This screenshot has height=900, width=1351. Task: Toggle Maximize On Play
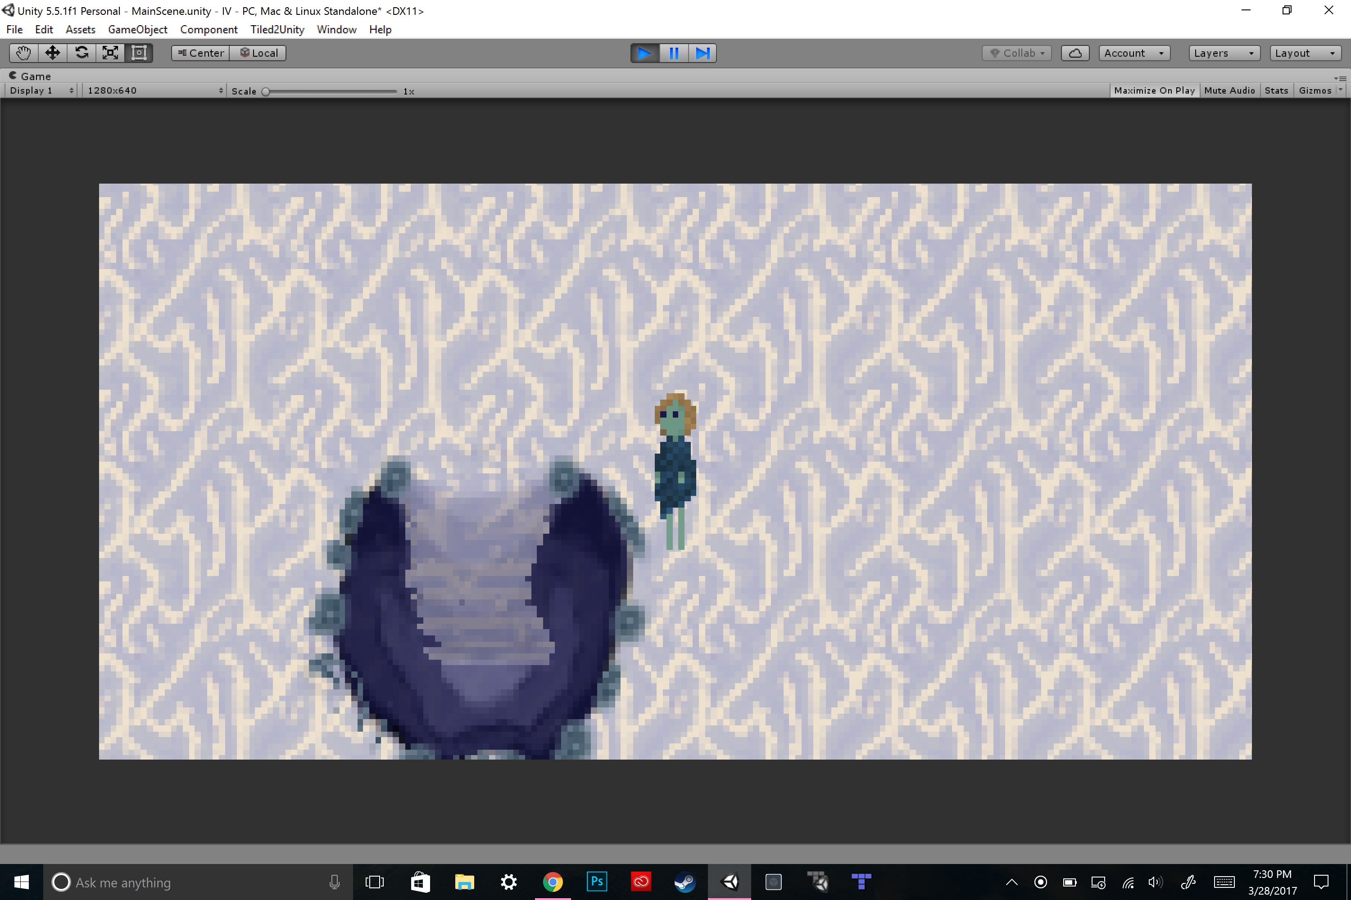coord(1155,91)
